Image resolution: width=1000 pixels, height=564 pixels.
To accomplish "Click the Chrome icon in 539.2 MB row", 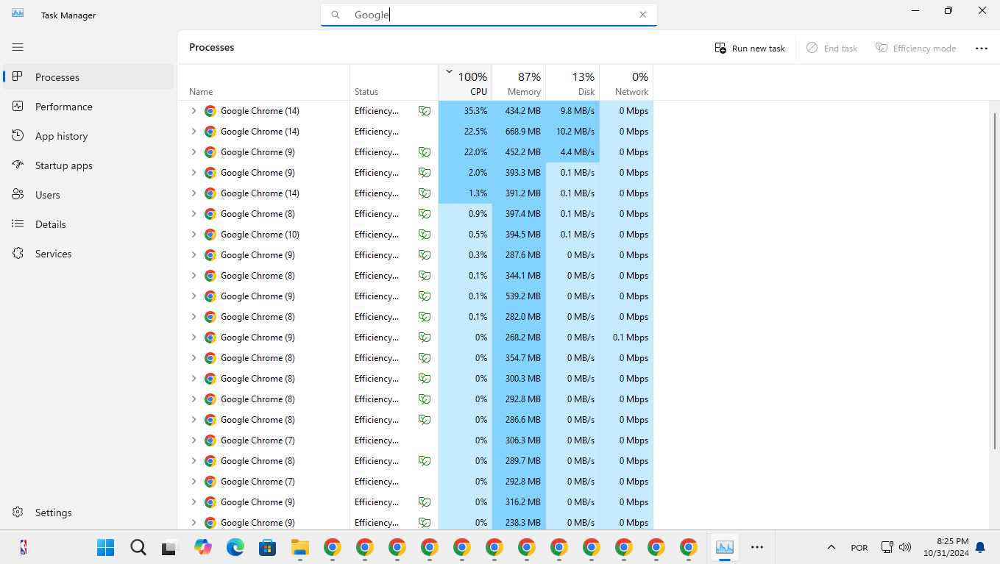I will pos(210,296).
